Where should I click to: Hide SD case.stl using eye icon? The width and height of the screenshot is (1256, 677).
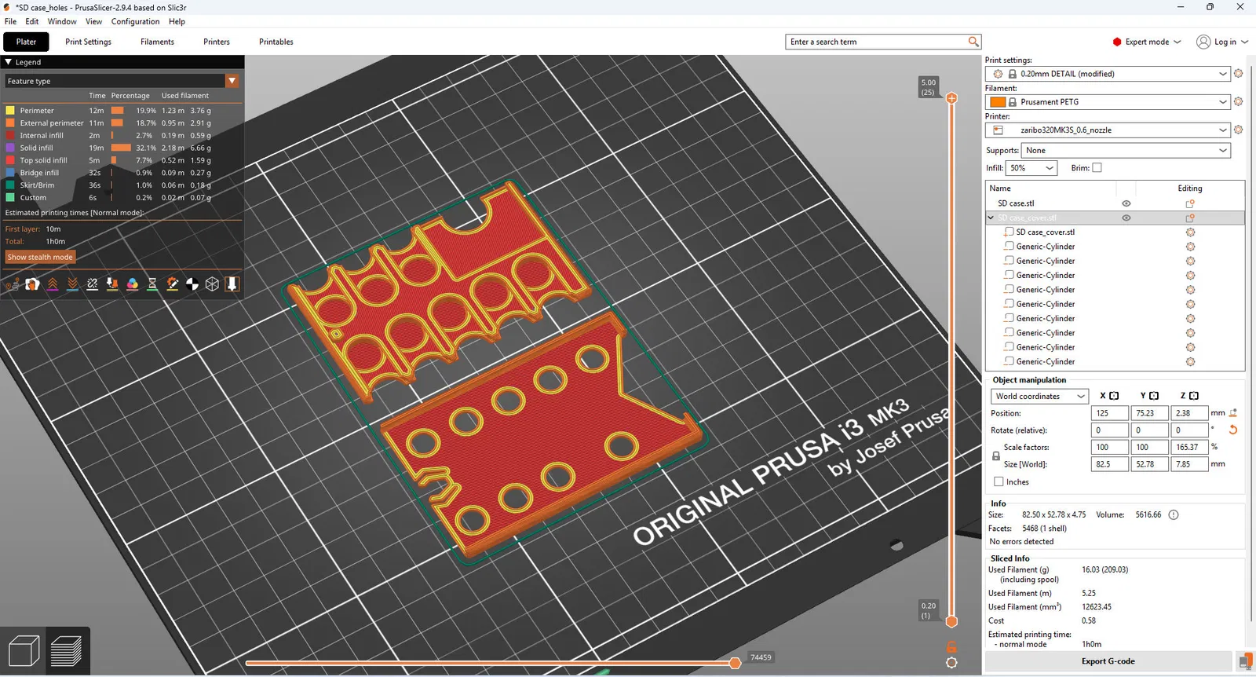[x=1126, y=203]
